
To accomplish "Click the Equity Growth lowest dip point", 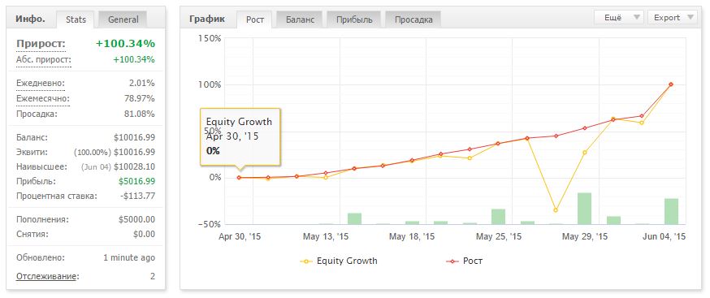I will click(x=556, y=210).
